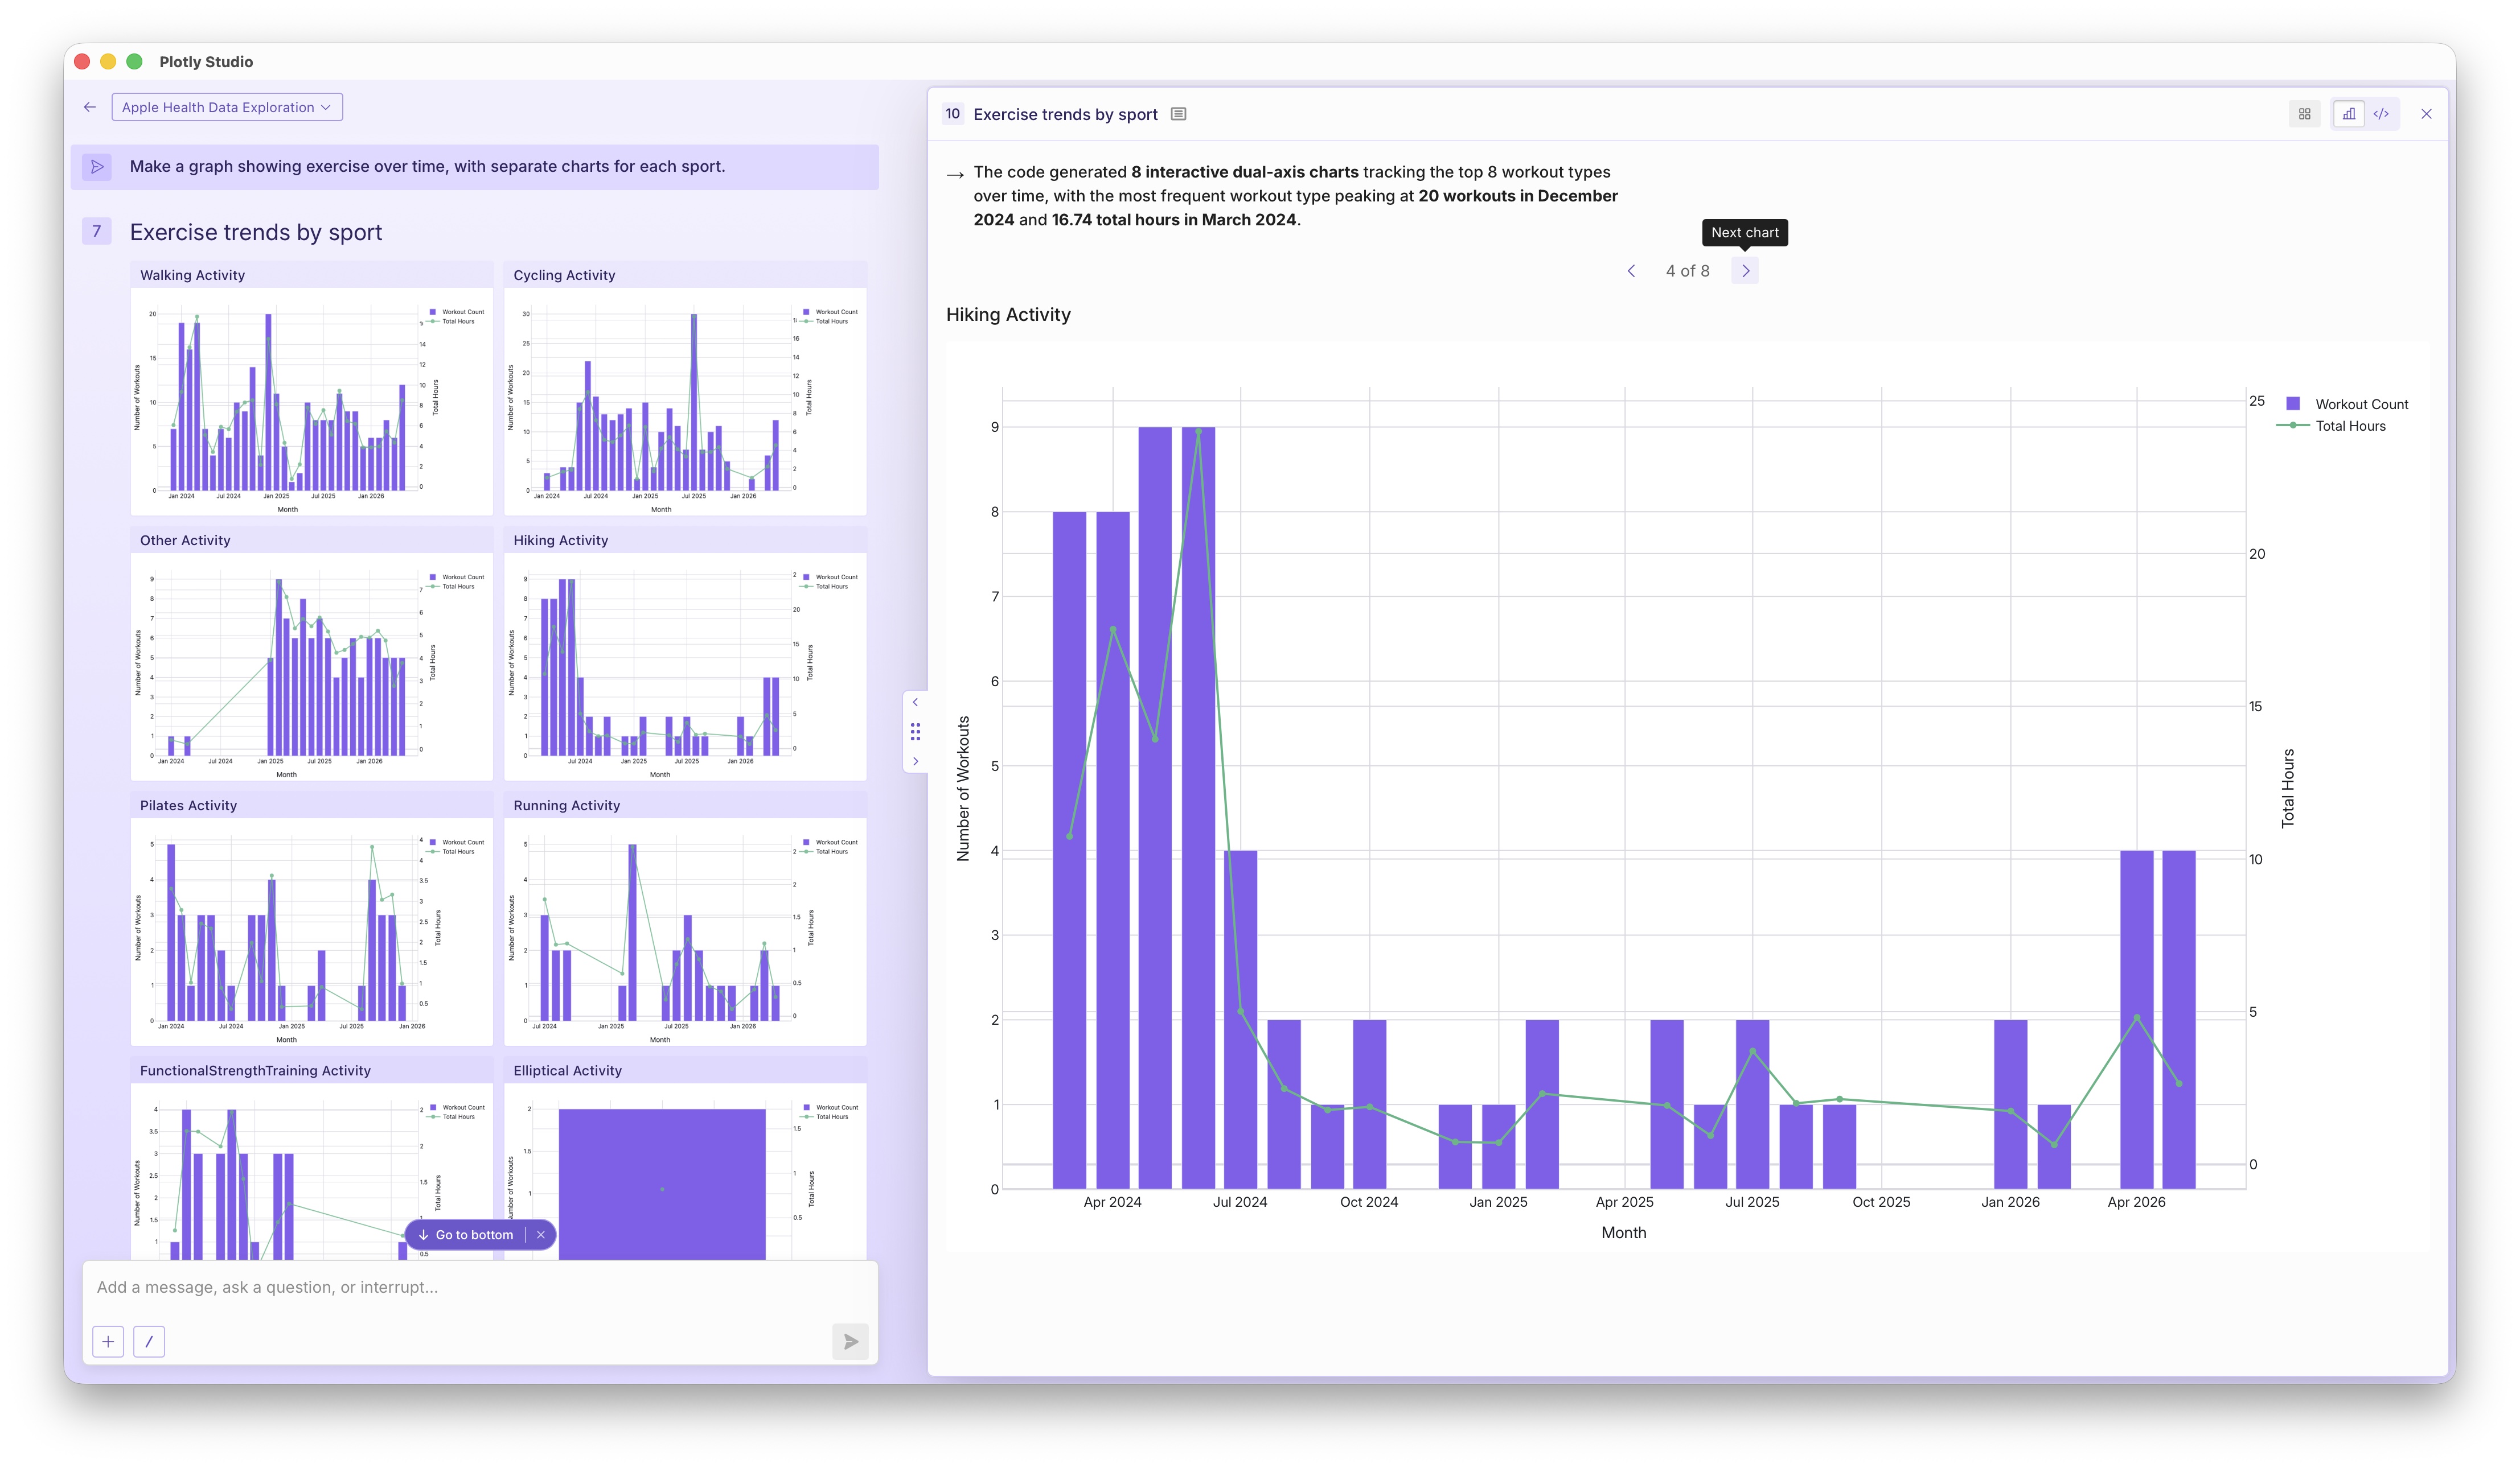Toggle Workout Count legend entry in main chart

[x=2347, y=404]
